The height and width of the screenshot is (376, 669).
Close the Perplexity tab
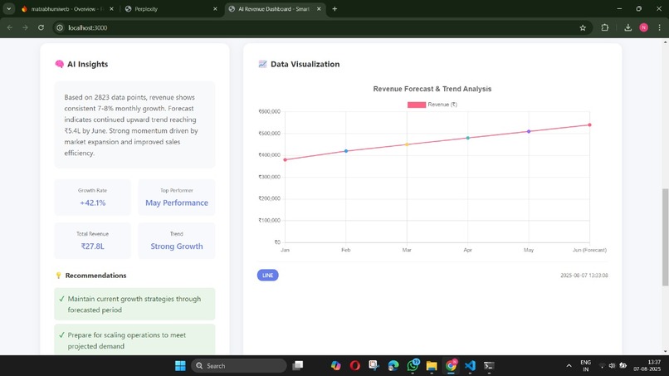tap(215, 8)
